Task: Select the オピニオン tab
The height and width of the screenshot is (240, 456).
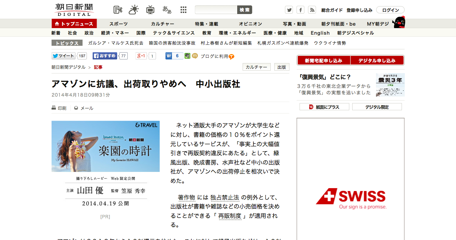Action: [x=251, y=24]
